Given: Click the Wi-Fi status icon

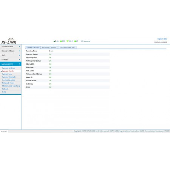Looking at the screenshot, I should tap(68, 41).
